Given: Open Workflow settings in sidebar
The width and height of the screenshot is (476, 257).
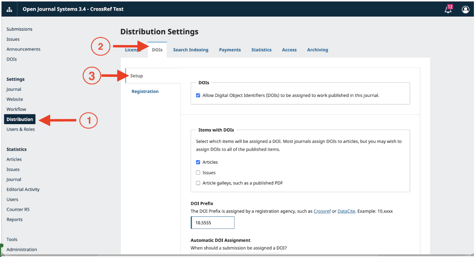Looking at the screenshot, I should coord(16,109).
